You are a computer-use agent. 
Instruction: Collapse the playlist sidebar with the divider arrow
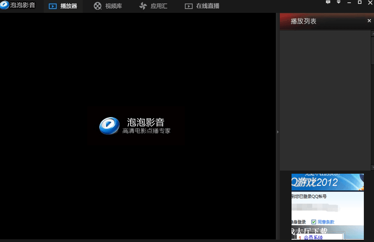pos(277,132)
